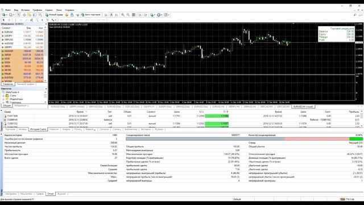Open the Profiles dropdown in toolbar

pos(11,15)
